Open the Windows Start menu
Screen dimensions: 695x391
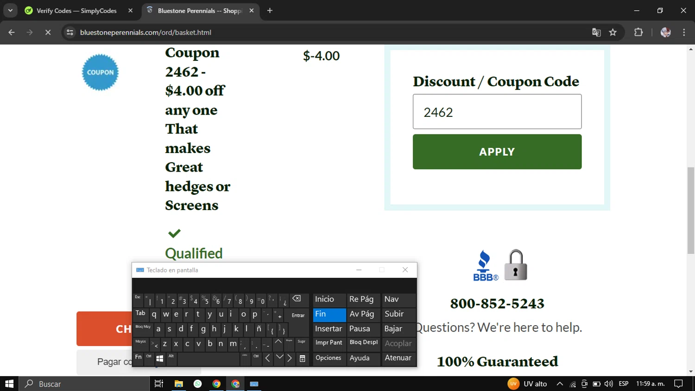[9, 384]
